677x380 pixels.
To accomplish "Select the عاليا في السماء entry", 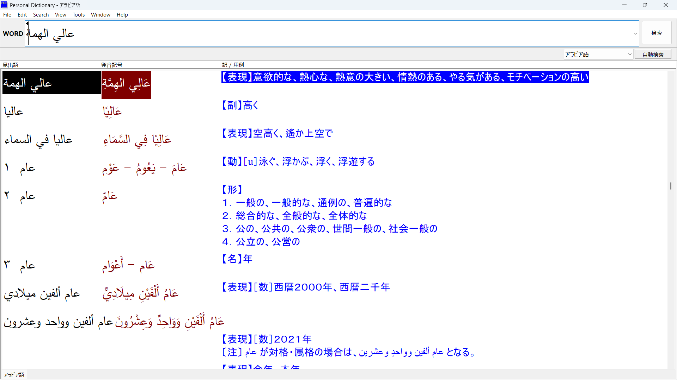I will (38, 140).
